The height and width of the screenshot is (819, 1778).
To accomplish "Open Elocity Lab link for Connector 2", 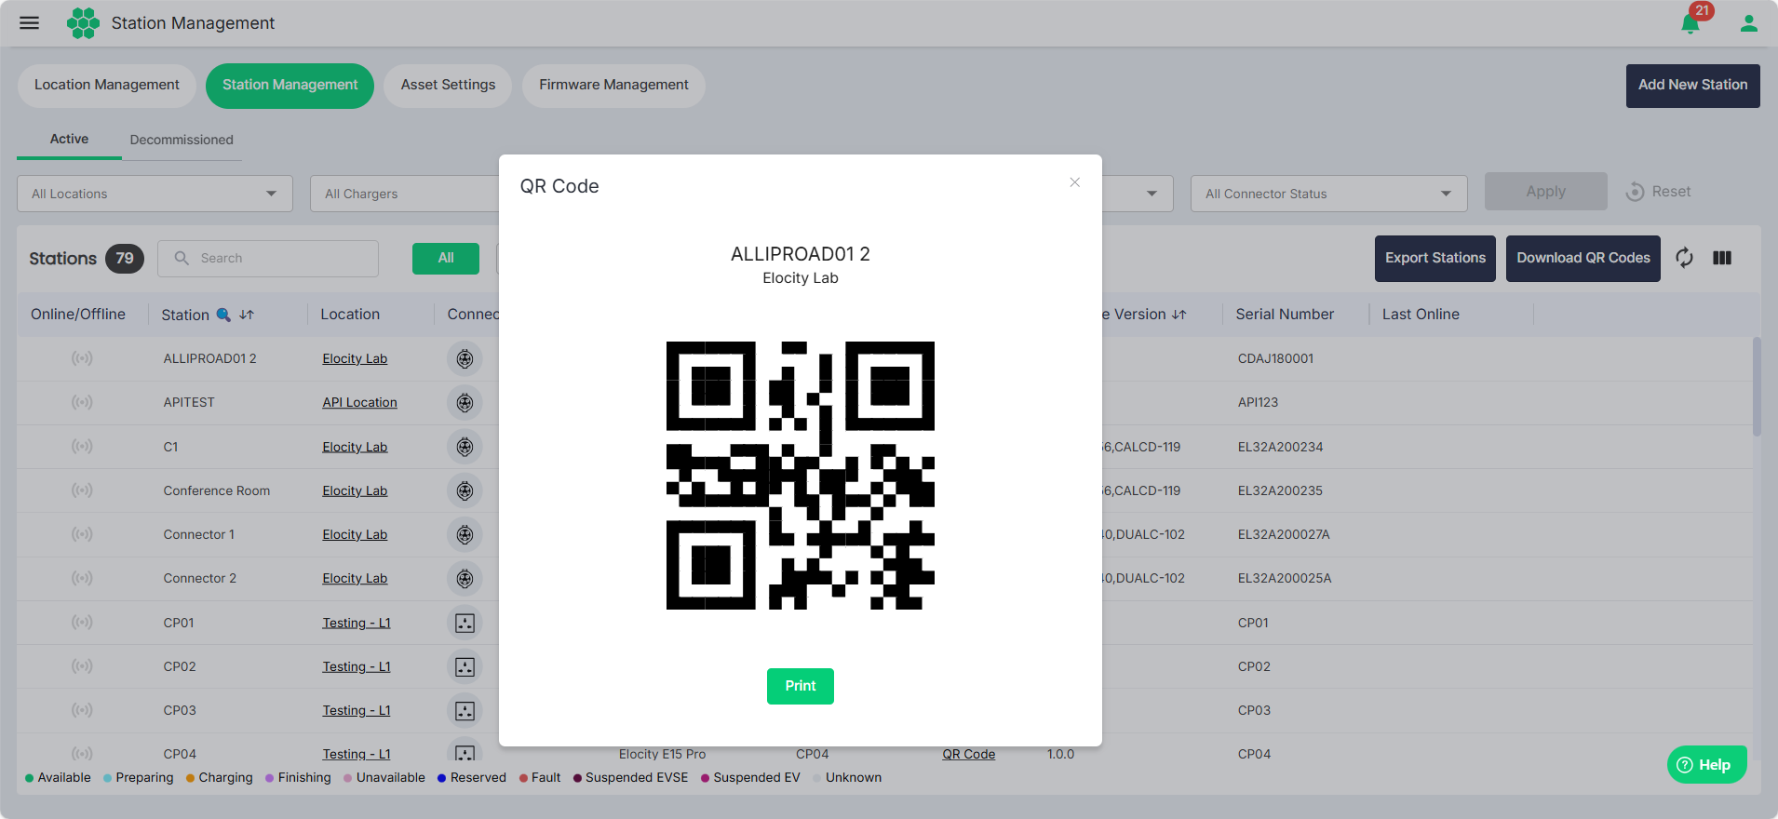I will (355, 579).
